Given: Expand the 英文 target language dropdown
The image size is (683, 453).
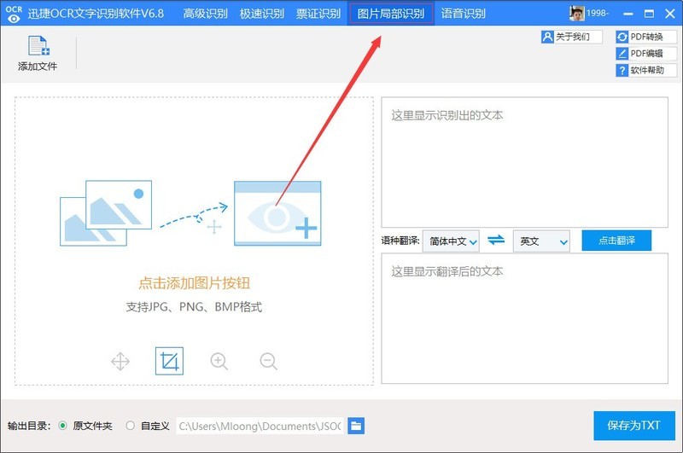Looking at the screenshot, I should click(x=541, y=241).
